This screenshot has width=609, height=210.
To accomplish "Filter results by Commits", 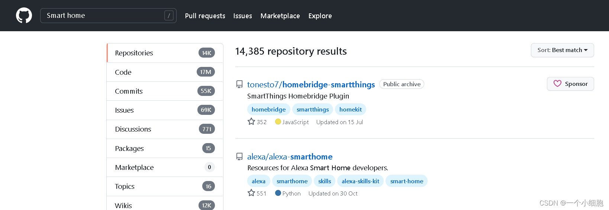I will point(129,91).
